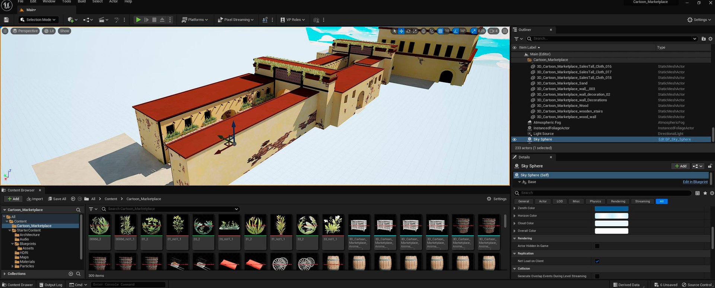Select the rotate tool in the viewport toolbar
This screenshot has width=715, height=288.
(x=408, y=31)
